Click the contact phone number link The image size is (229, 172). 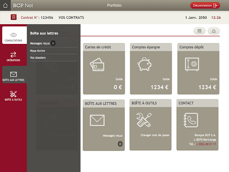click(x=206, y=144)
